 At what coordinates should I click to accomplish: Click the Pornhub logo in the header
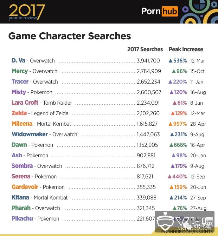click(159, 11)
